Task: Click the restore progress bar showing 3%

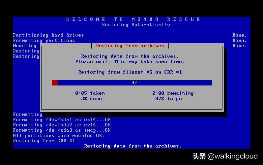Action: pyautogui.click(x=132, y=83)
